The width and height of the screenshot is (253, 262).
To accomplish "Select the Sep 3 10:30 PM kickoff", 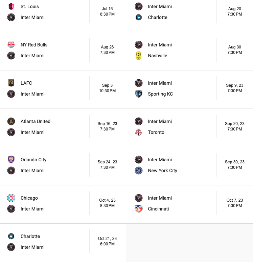I will (107, 88).
